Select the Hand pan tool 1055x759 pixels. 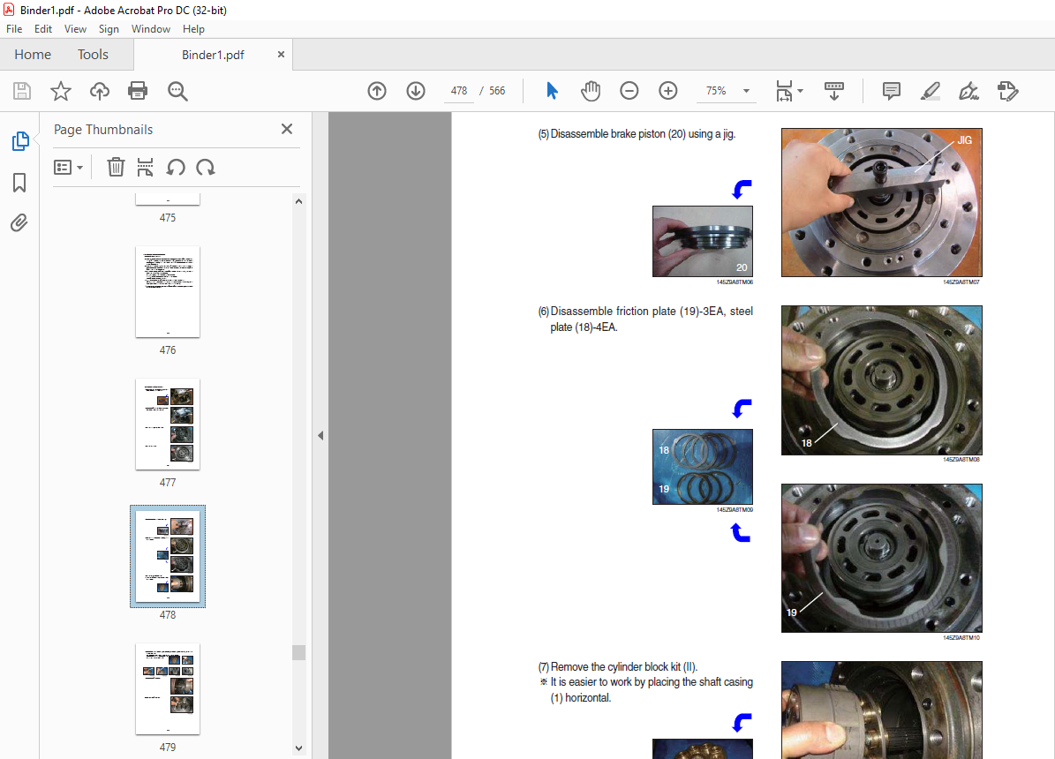click(590, 91)
